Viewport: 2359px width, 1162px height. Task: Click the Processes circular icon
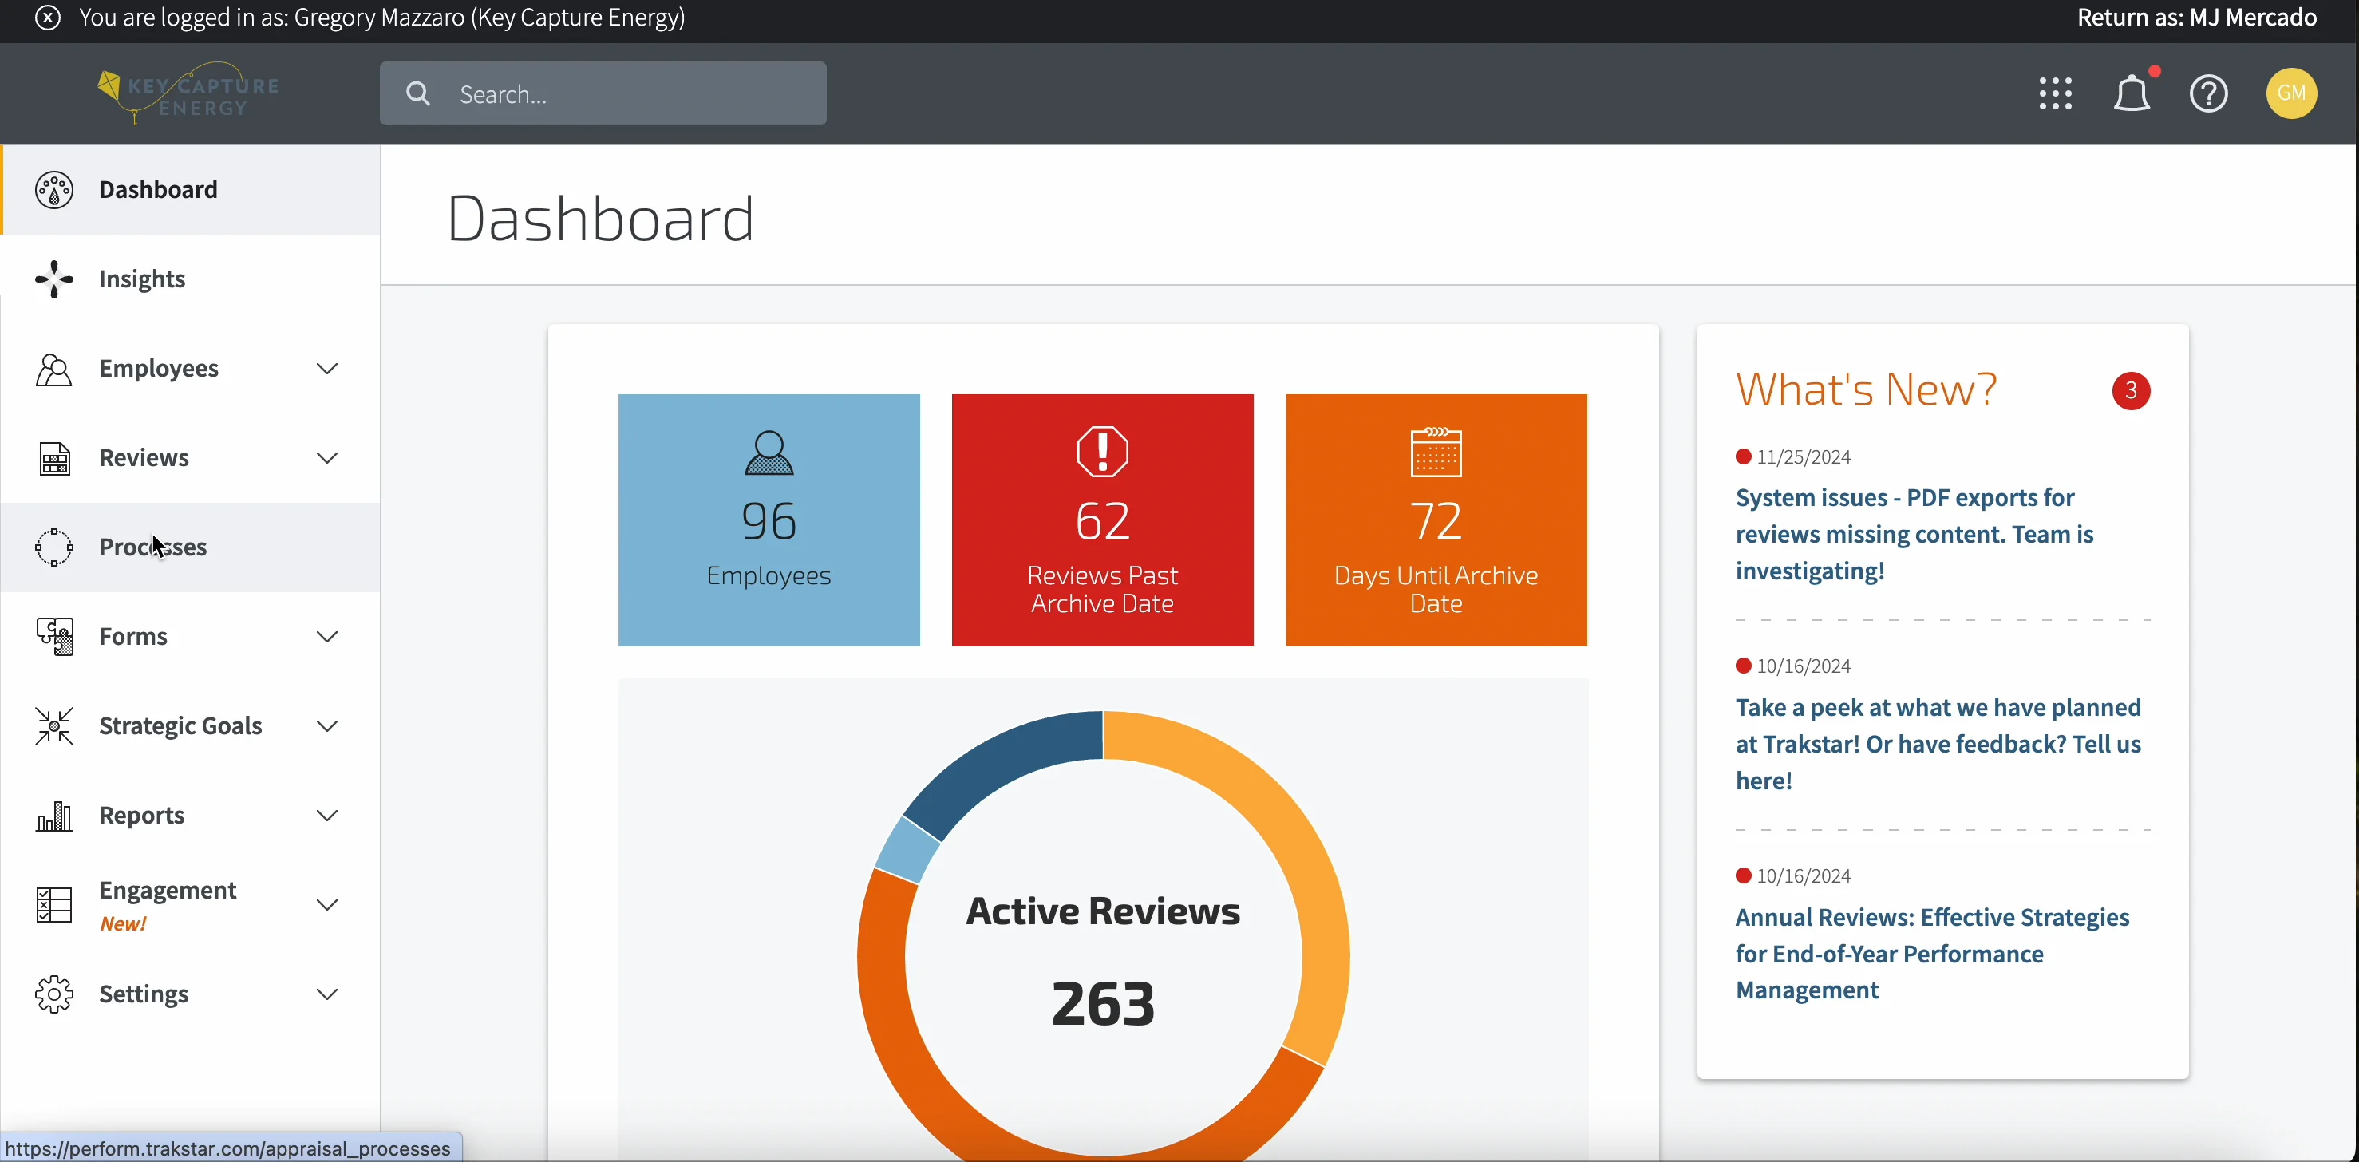(54, 547)
